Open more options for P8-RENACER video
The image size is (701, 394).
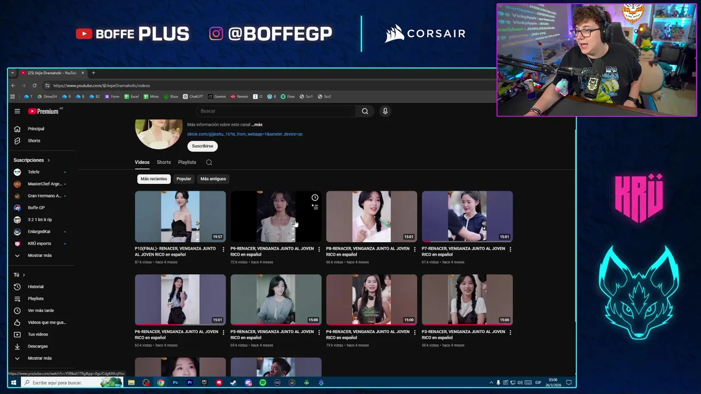(x=415, y=249)
